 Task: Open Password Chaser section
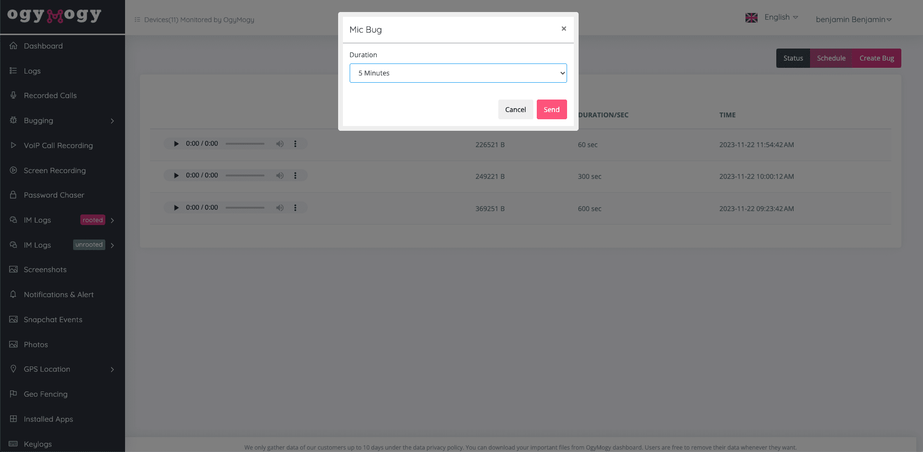(54, 195)
